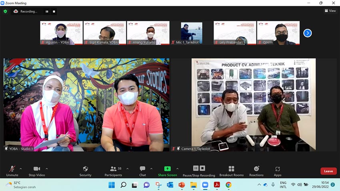Open the Participants panel
Image resolution: width=340 pixels, height=191 pixels.
[113, 171]
